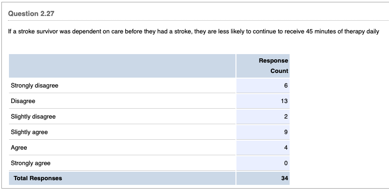Select the count 6 for Strongly disagree
Viewport: 389px width, 191px height.
point(286,86)
